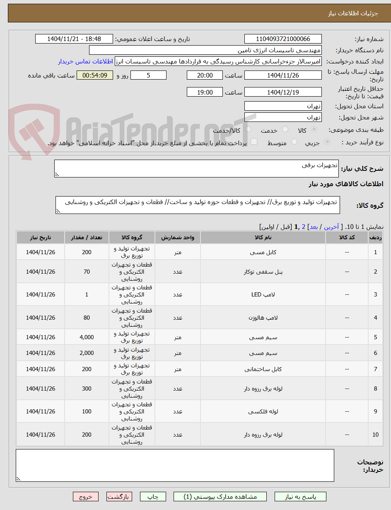
Task: Click the تعداد / مقدار column header
Action: point(87,237)
